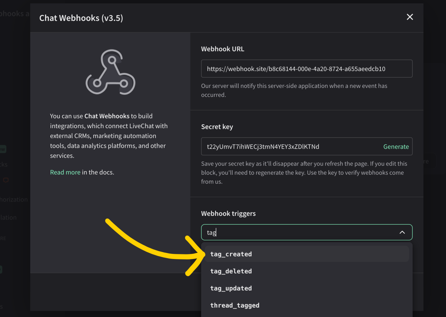The height and width of the screenshot is (317, 446).
Task: Close the Chat Webhooks dialog
Action: point(410,17)
